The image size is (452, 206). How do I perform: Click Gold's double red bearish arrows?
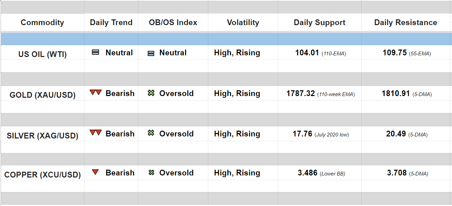pyautogui.click(x=96, y=93)
